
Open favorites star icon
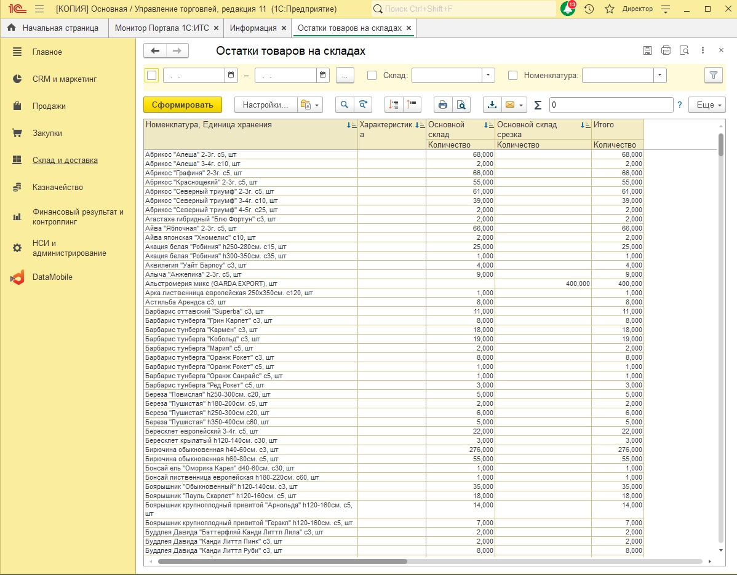610,9
